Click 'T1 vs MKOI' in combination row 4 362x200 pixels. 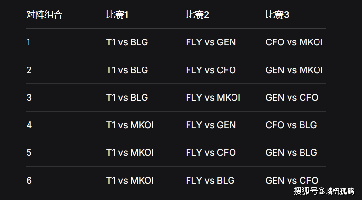pos(130,125)
